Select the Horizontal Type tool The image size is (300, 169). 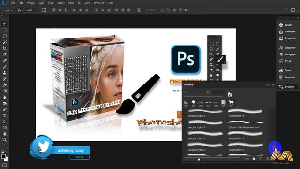5,115
